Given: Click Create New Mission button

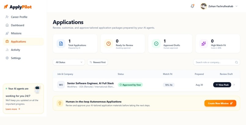Looking at the screenshot, I should tap(220, 103).
